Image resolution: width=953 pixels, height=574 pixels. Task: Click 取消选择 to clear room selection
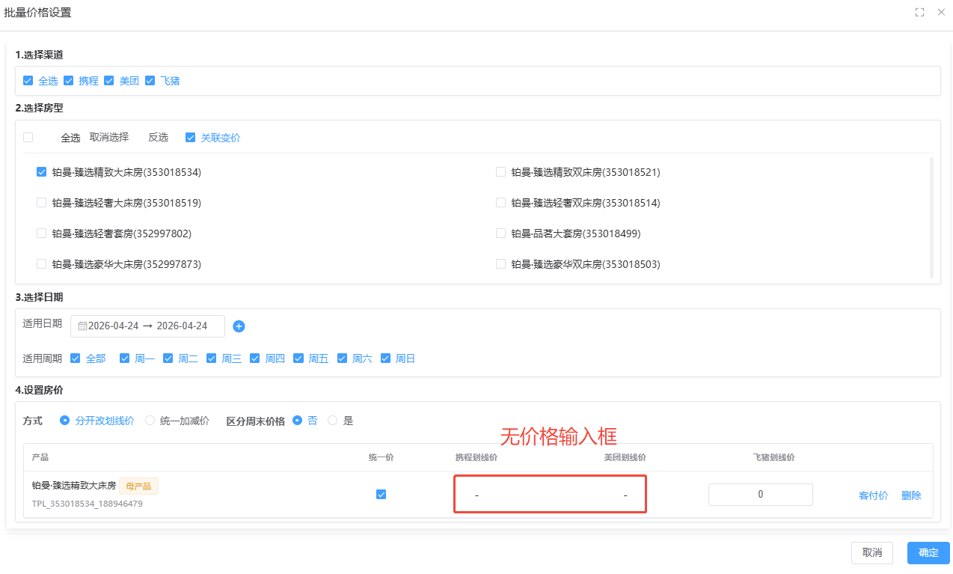click(x=111, y=137)
